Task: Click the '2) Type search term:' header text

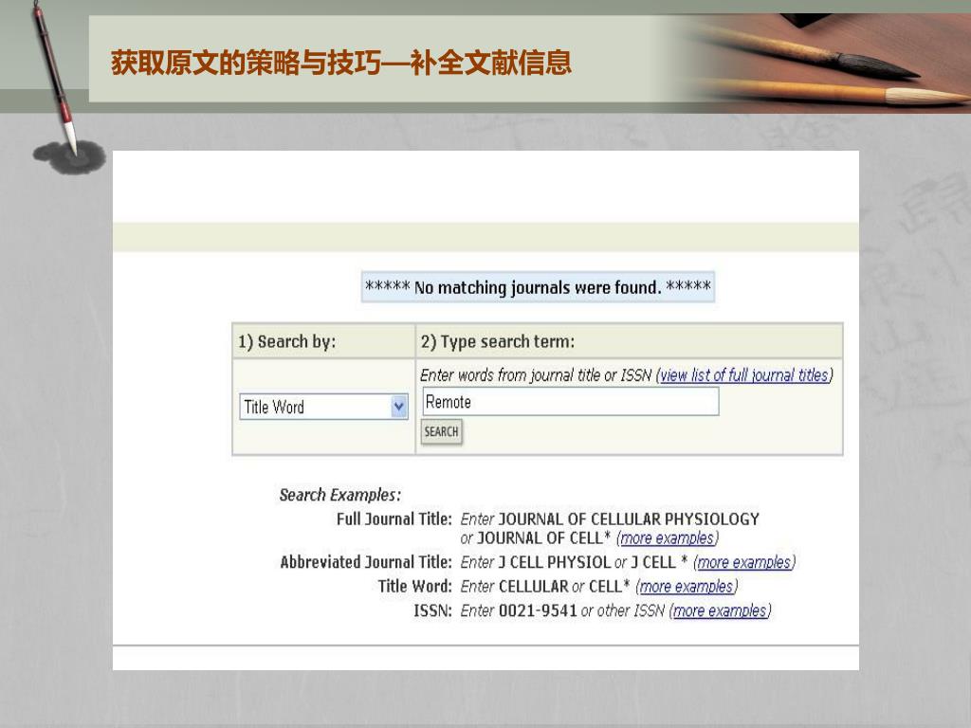Action: coord(498,341)
